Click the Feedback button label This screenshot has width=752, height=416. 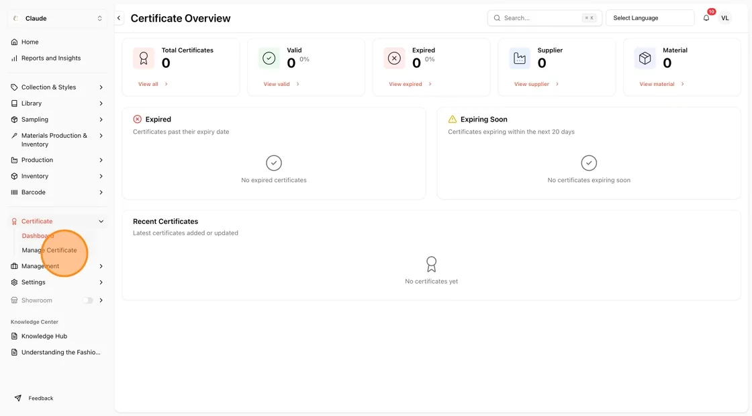click(x=41, y=399)
